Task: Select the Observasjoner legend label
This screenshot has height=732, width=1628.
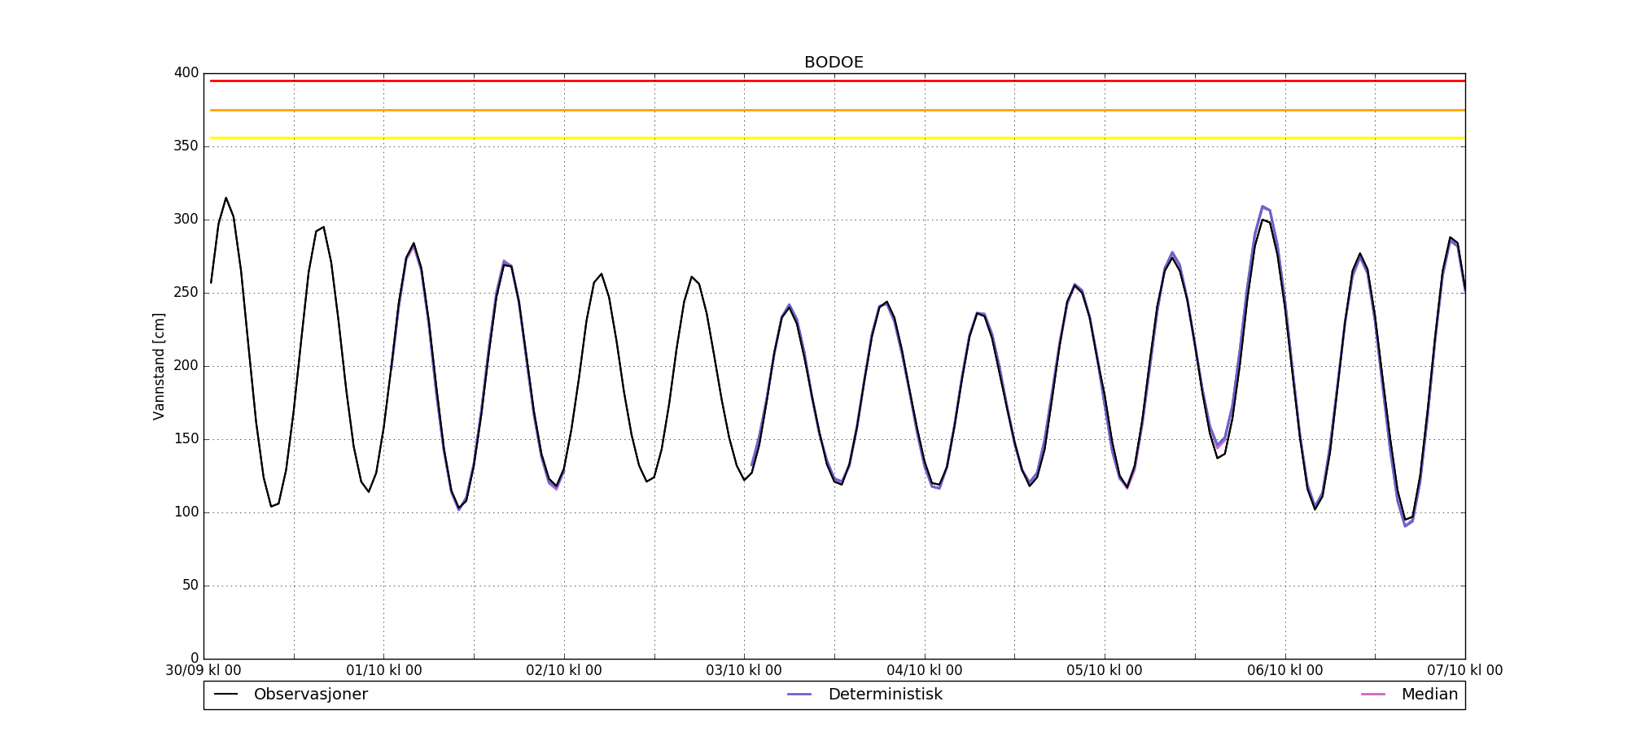Action: pyautogui.click(x=310, y=695)
